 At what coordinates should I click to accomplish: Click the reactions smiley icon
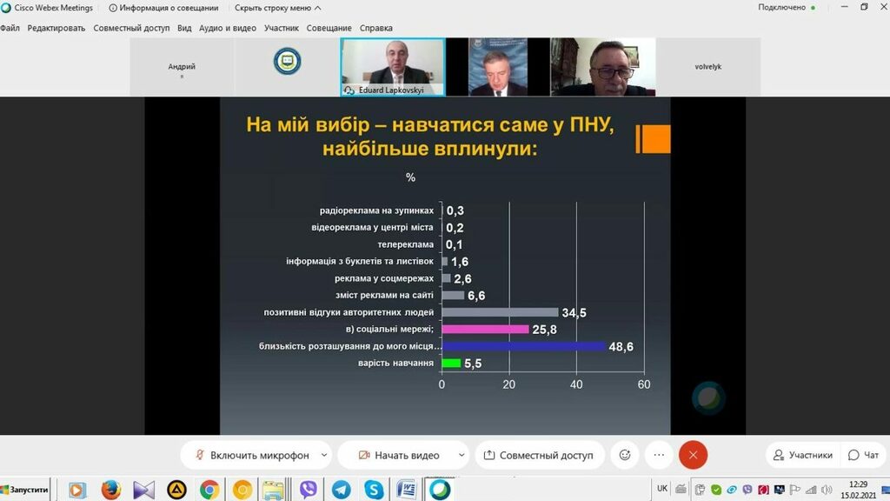click(x=624, y=455)
